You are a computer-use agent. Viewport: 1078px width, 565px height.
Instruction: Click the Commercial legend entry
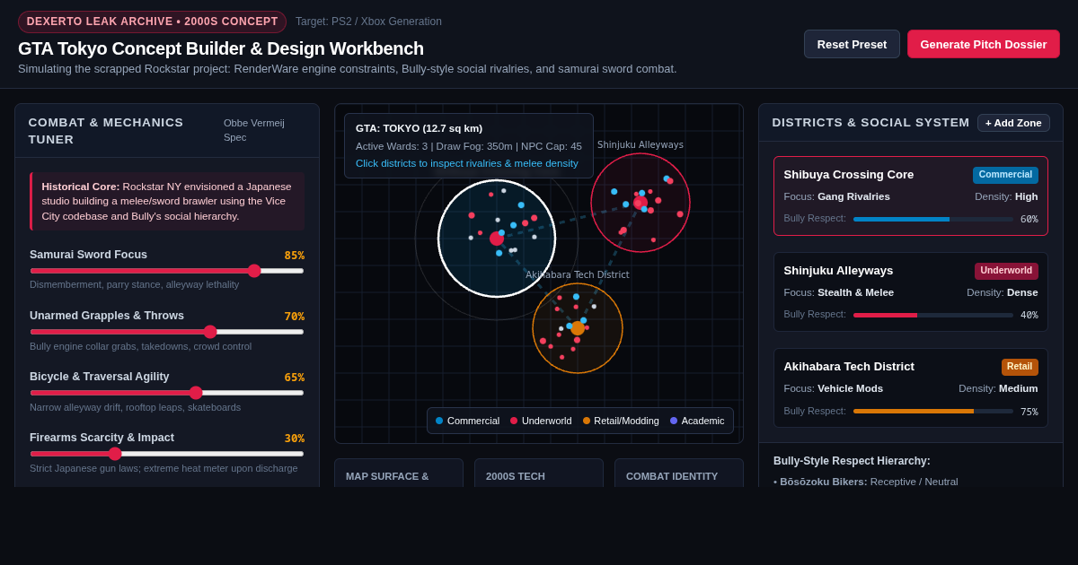pos(467,421)
